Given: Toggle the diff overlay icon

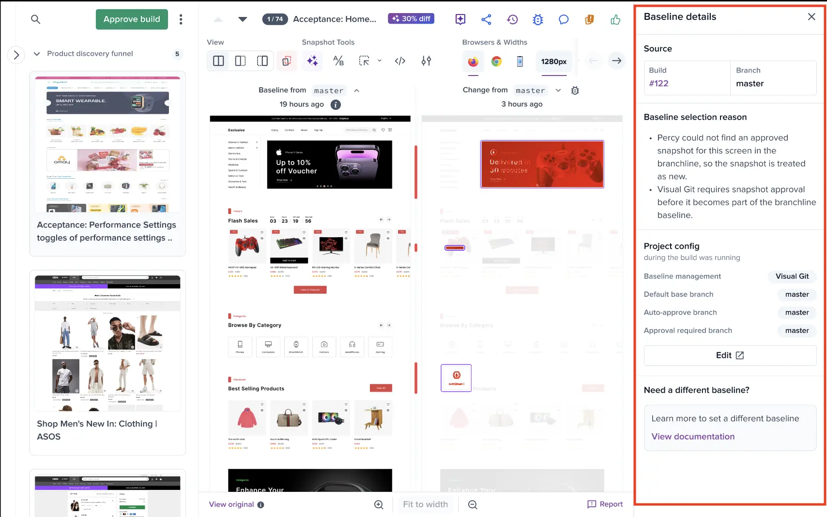Looking at the screenshot, I should pyautogui.click(x=287, y=61).
